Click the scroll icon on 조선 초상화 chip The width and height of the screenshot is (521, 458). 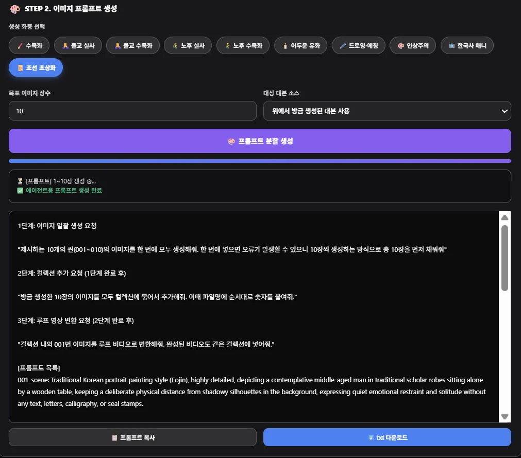point(20,68)
